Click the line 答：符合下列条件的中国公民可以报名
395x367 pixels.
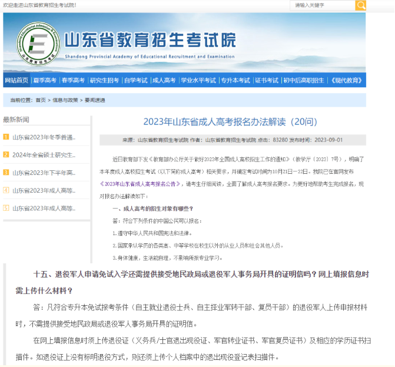point(157,221)
